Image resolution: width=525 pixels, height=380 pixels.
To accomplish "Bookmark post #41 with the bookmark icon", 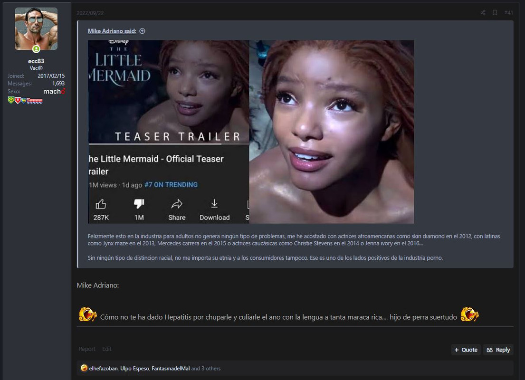I will 495,13.
